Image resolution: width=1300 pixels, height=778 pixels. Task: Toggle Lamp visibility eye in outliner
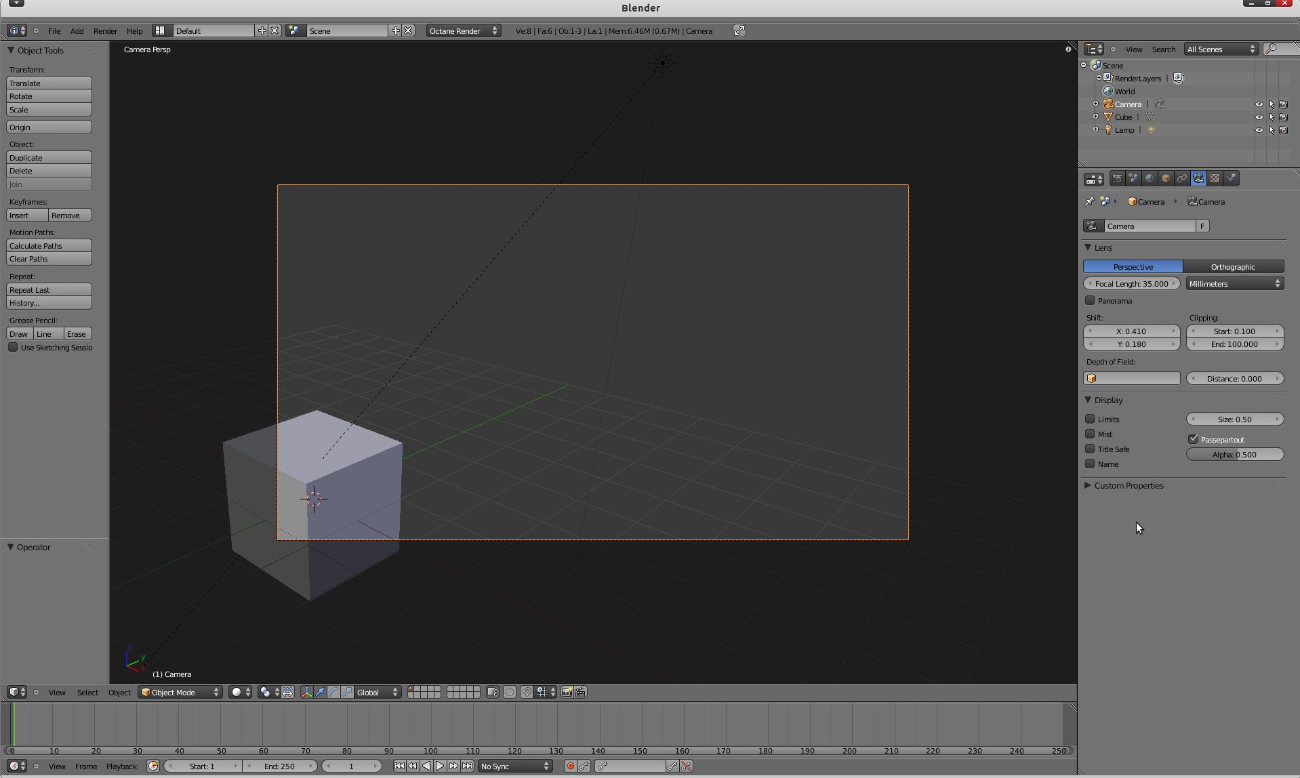point(1259,130)
